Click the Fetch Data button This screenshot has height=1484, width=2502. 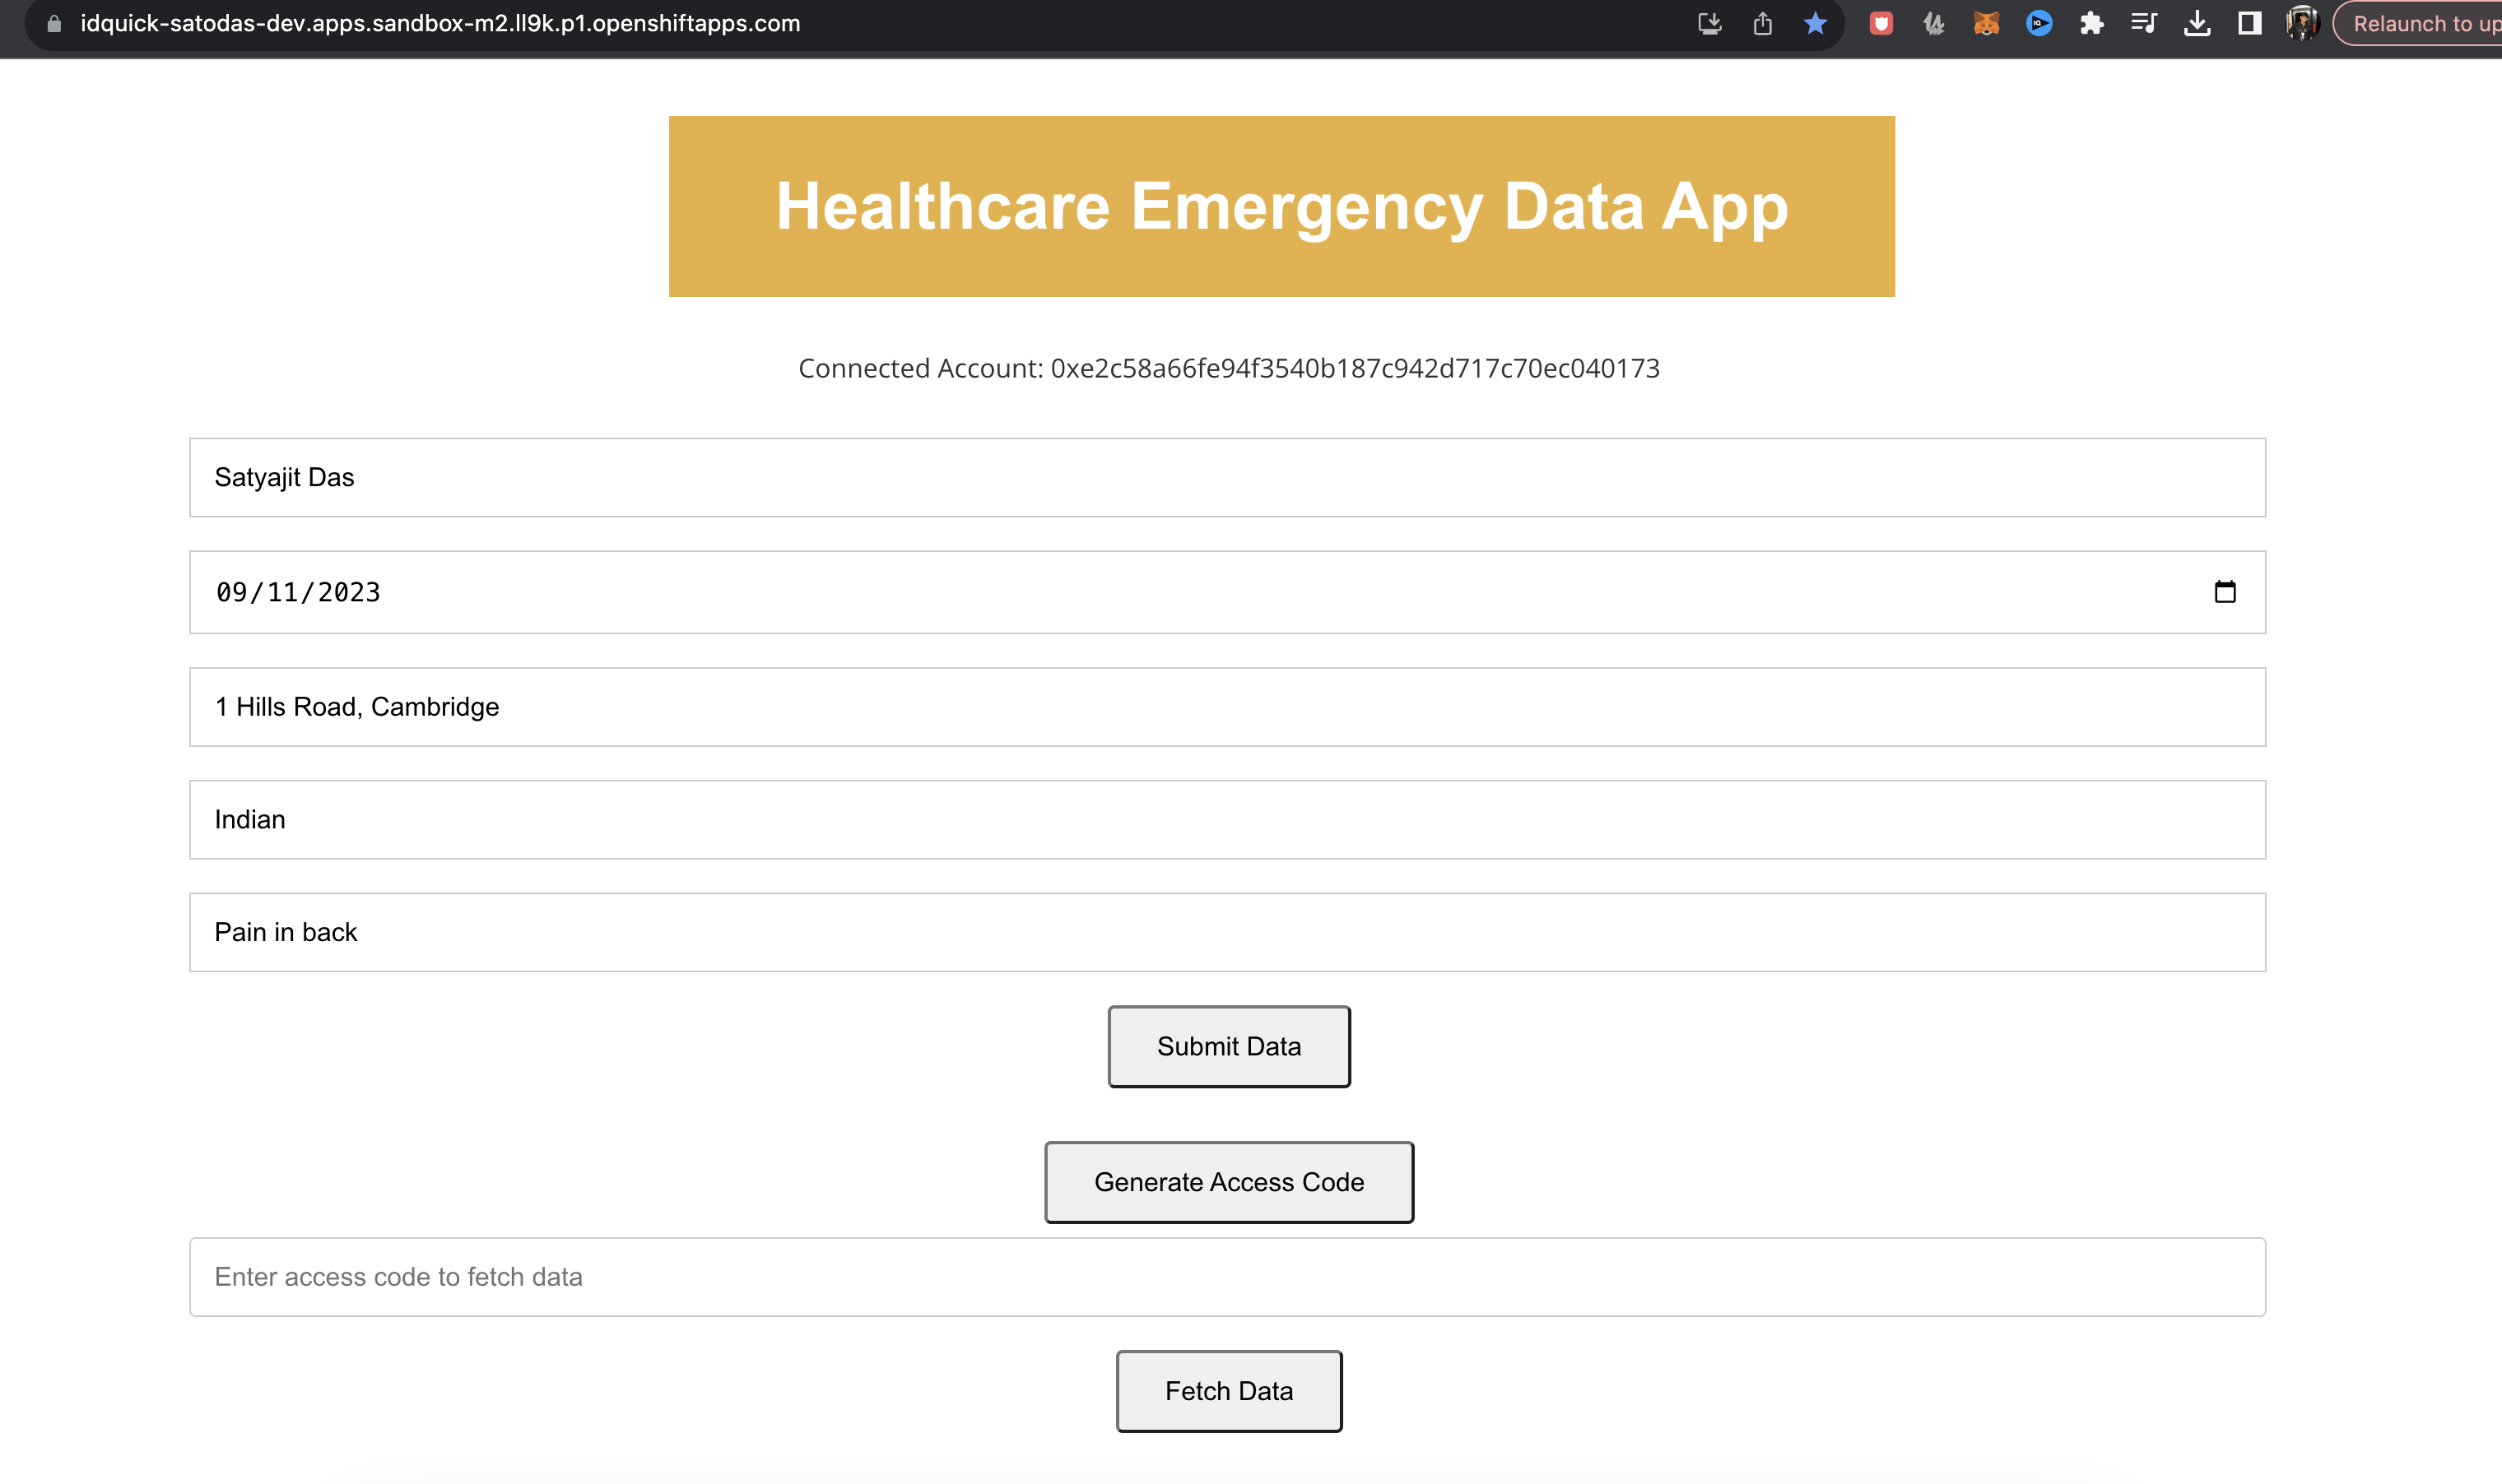pyautogui.click(x=1229, y=1391)
